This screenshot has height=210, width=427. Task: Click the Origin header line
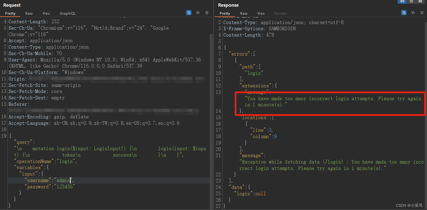[107, 79]
